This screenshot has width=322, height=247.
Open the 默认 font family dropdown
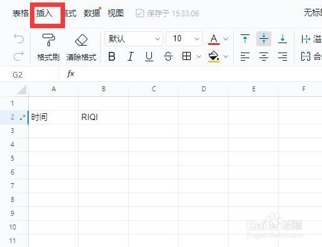(x=134, y=39)
